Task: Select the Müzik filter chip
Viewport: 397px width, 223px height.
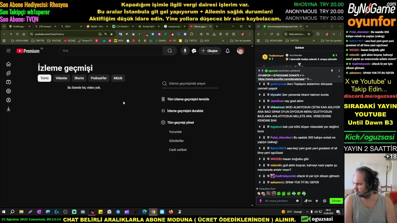Action: 118,78
